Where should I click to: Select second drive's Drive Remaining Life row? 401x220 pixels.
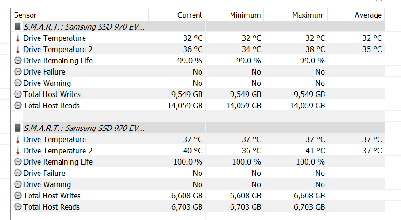[x=198, y=162]
